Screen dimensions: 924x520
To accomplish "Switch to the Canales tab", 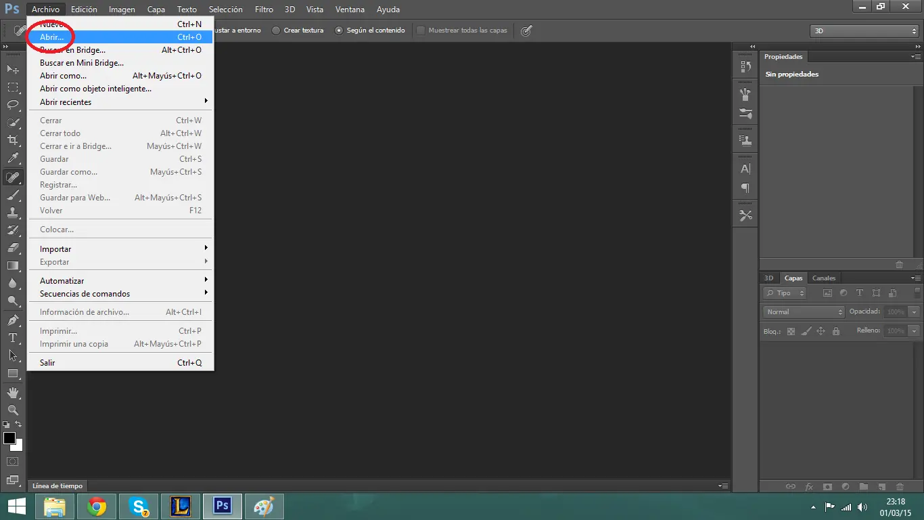I will point(824,278).
